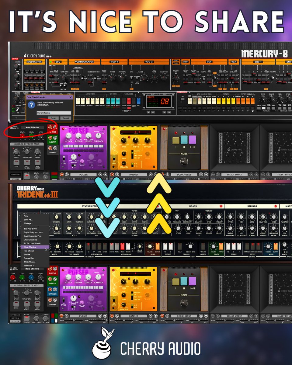
Task: Open fourth slot Select Effect dropdown in Trident
Action: point(256,316)
